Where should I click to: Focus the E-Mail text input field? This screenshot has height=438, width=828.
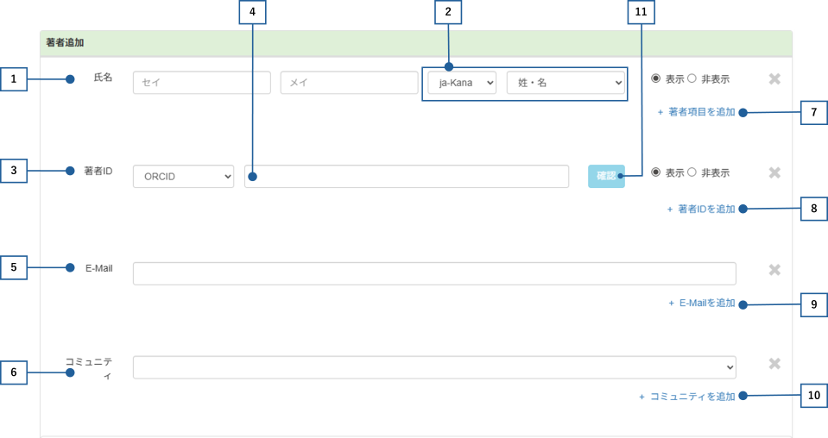pyautogui.click(x=434, y=273)
